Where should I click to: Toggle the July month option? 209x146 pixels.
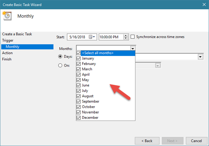click(78, 91)
